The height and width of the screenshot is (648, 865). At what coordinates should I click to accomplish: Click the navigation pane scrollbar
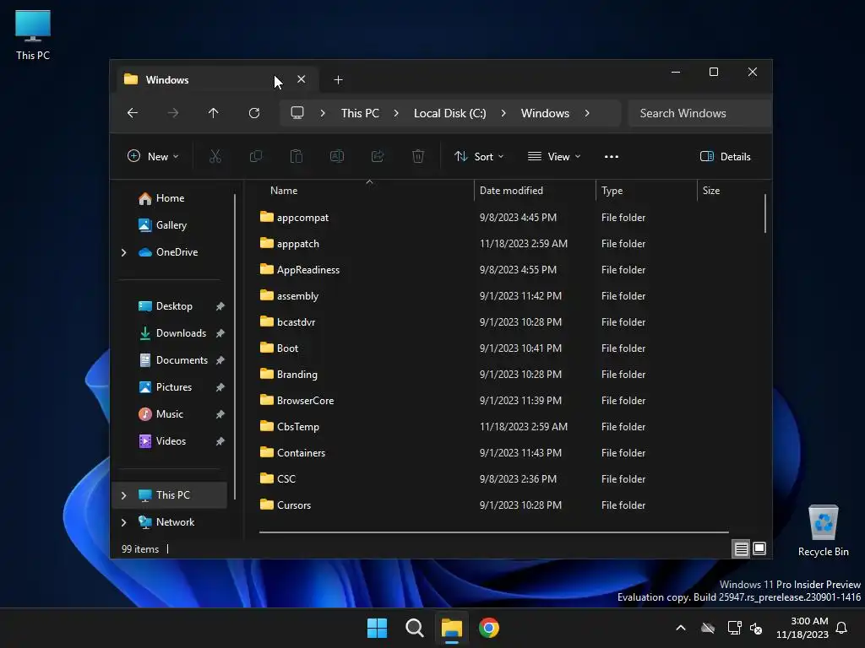[235, 347]
